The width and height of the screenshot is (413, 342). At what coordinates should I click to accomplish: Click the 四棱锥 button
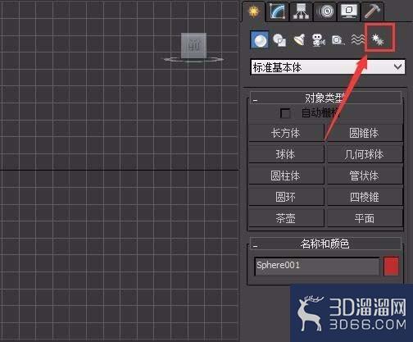(365, 197)
